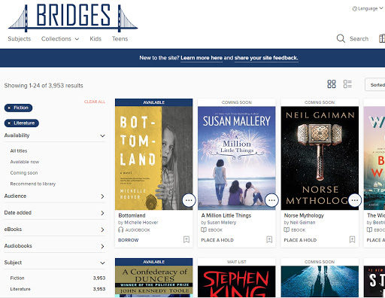Click the Search text label
This screenshot has height=298, width=385.
click(359, 39)
